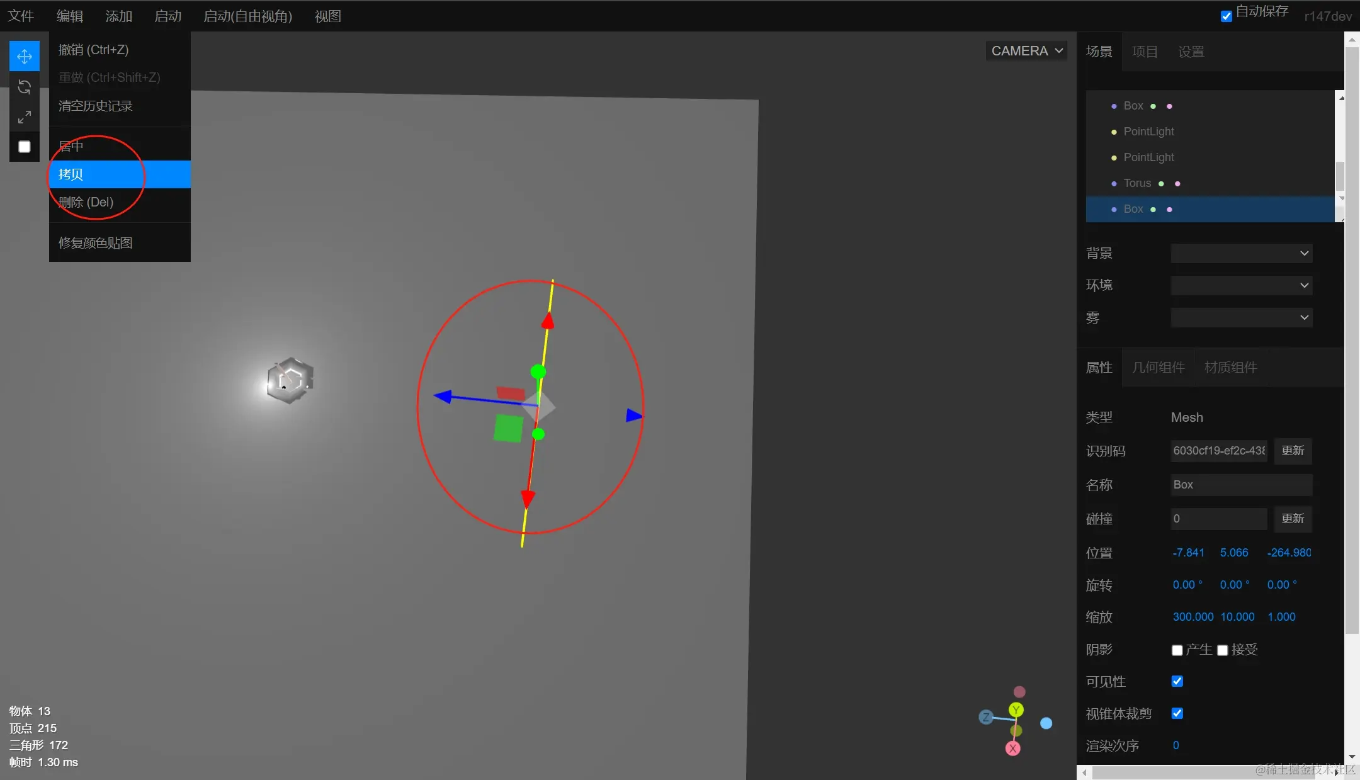The image size is (1360, 780).
Task: Expand the 雾 fog dropdown
Action: click(1241, 317)
